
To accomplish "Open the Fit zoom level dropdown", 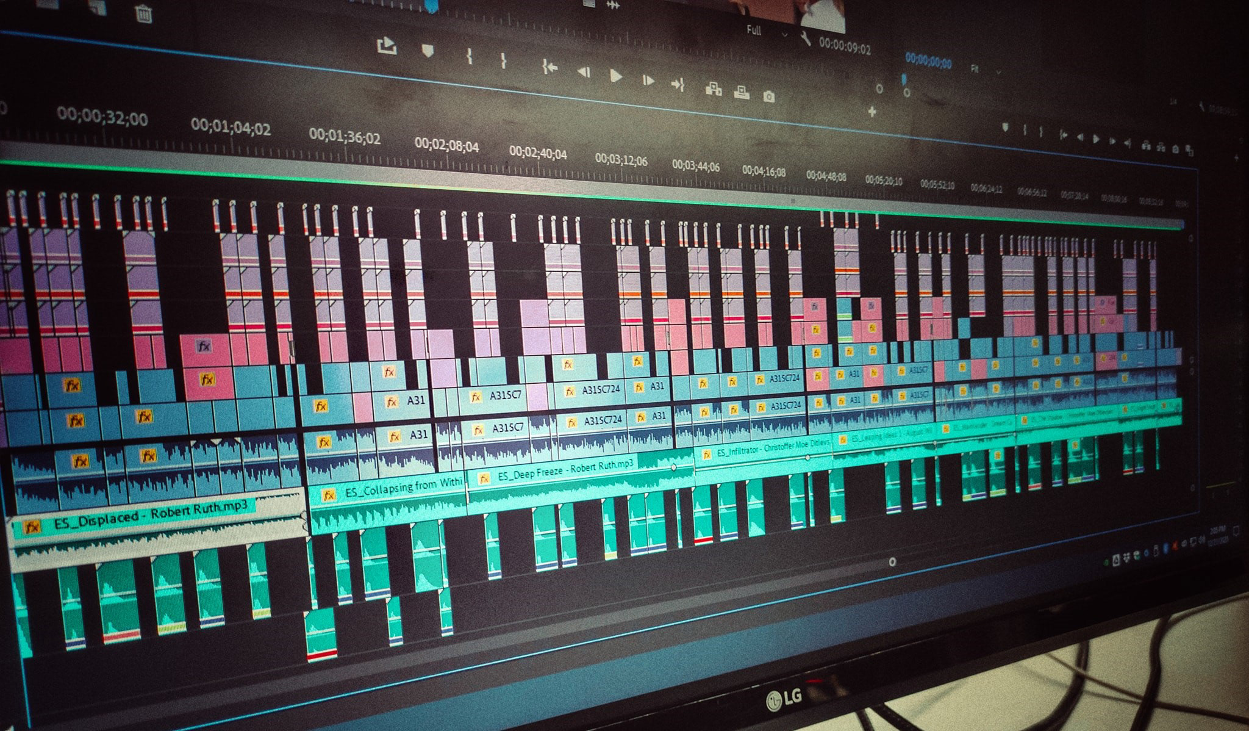I will pyautogui.click(x=986, y=70).
